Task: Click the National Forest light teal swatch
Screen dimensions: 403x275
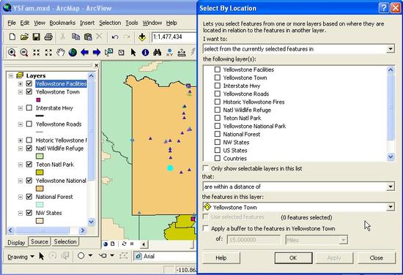Action: [x=40, y=205]
